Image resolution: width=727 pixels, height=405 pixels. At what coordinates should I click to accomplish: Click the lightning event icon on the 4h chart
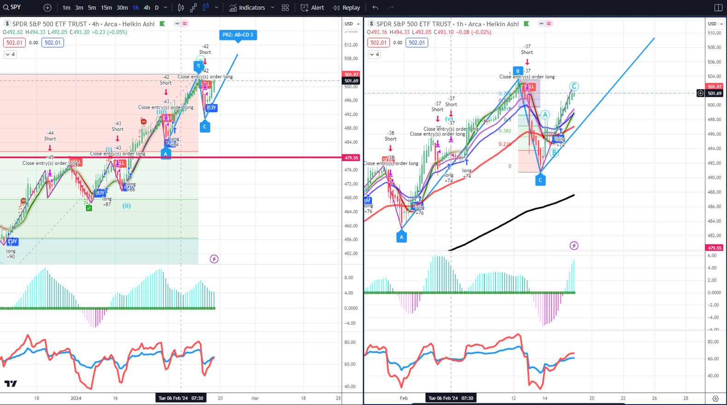(214, 259)
